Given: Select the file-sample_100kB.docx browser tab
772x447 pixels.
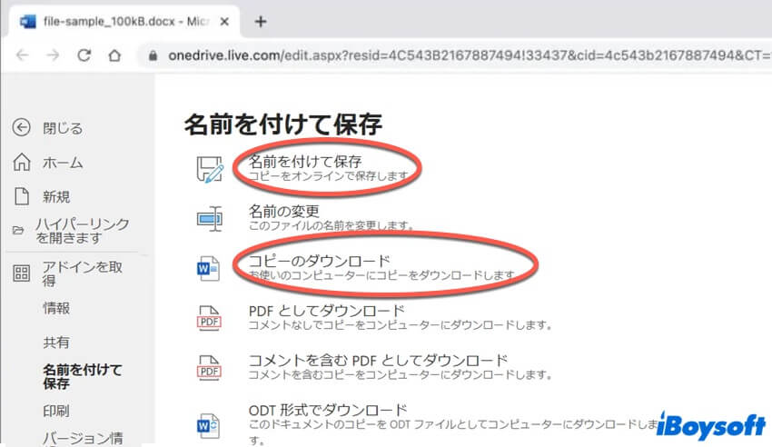Looking at the screenshot, I should [x=124, y=22].
